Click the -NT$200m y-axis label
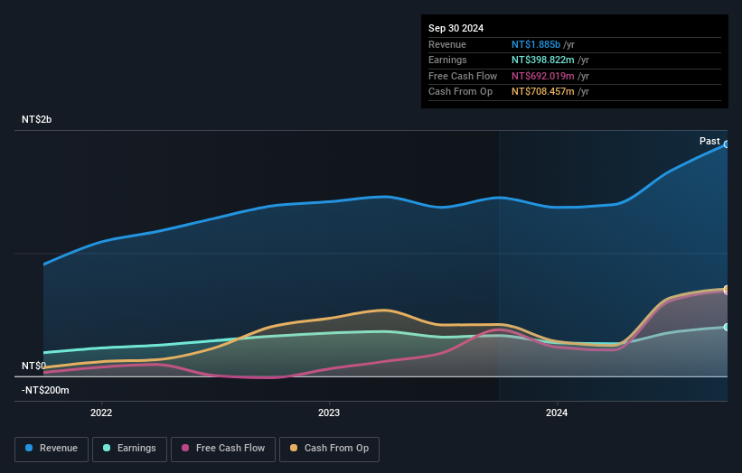This screenshot has height=473, width=742. point(45,390)
